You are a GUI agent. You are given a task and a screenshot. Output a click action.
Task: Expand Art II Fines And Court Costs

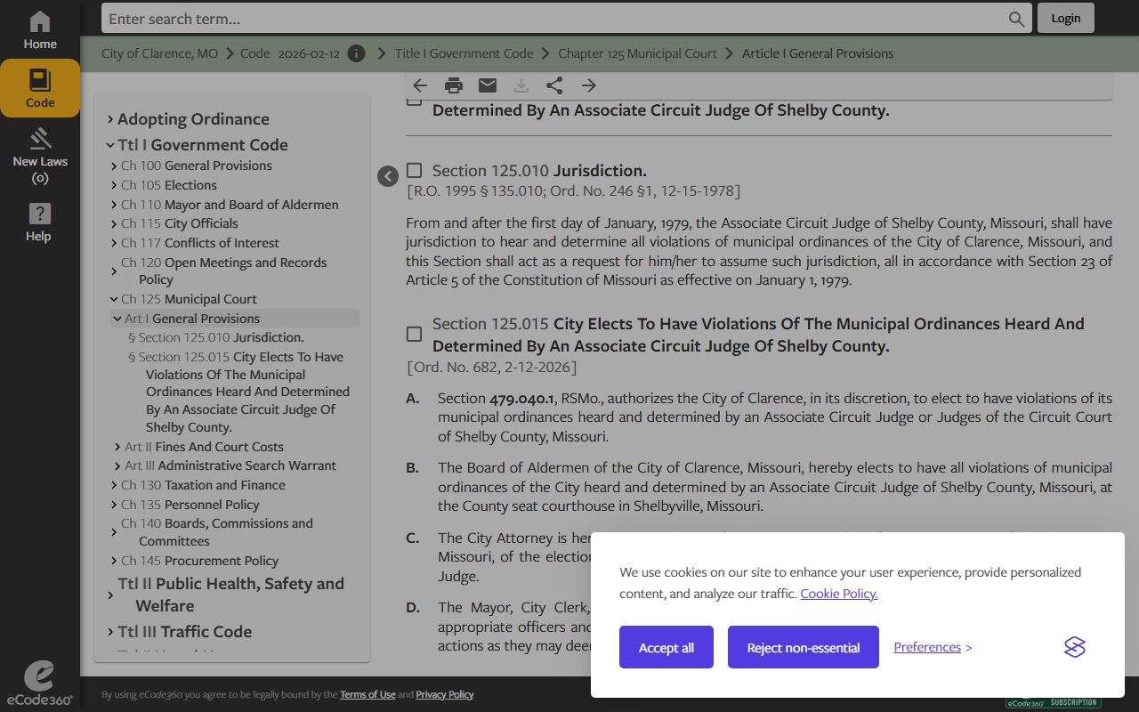117,447
